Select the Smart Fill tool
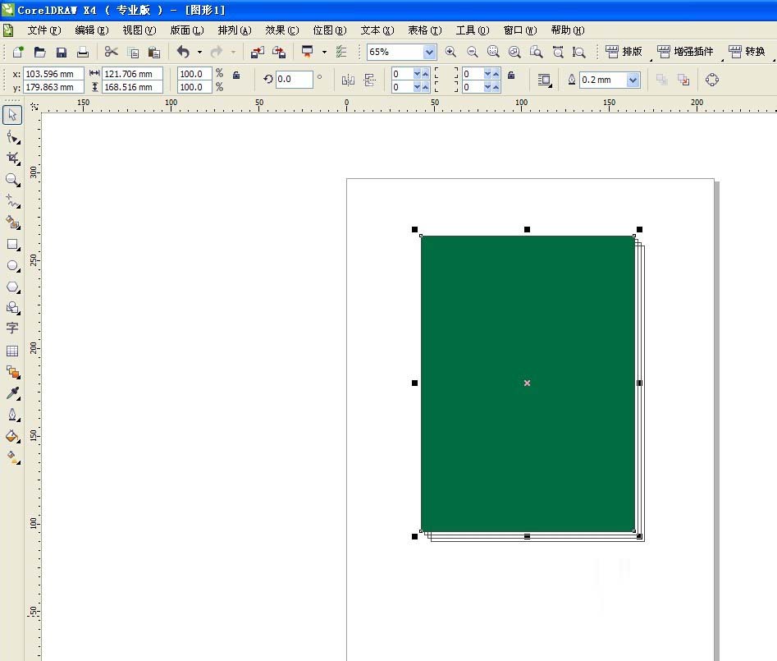Viewport: 777px width, 661px height. [x=12, y=223]
